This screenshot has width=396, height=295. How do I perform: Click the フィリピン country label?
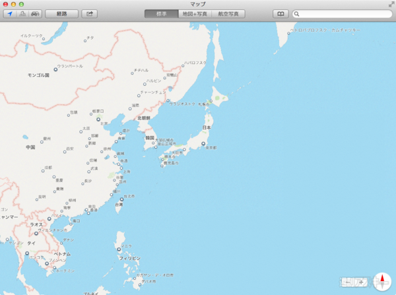tap(130, 258)
